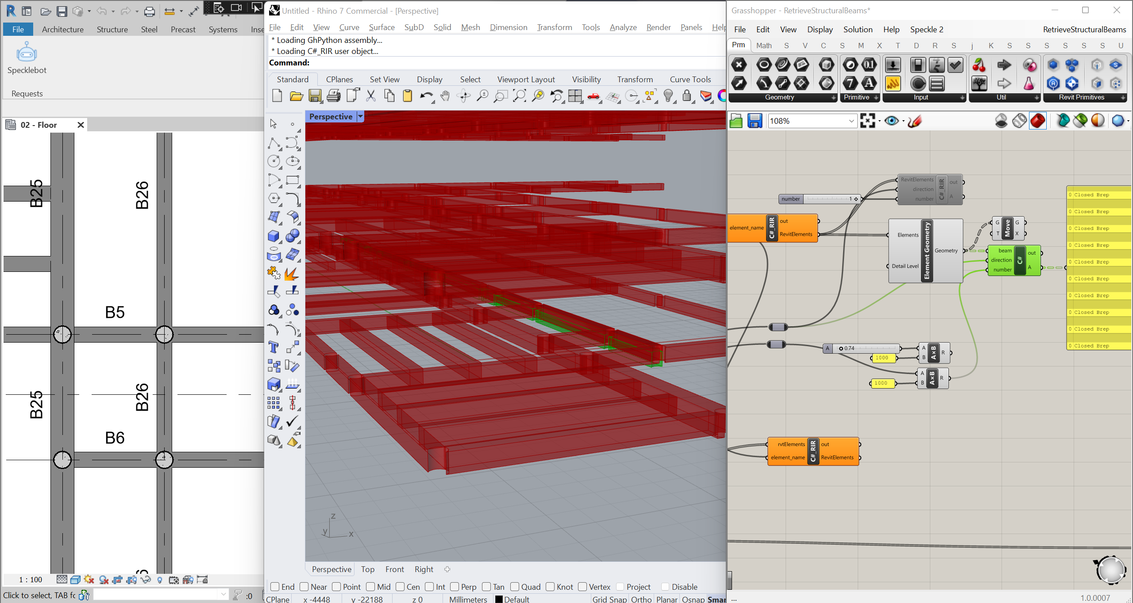
Task: Open the Grasshopper zoom percentage dropdown
Action: click(851, 121)
